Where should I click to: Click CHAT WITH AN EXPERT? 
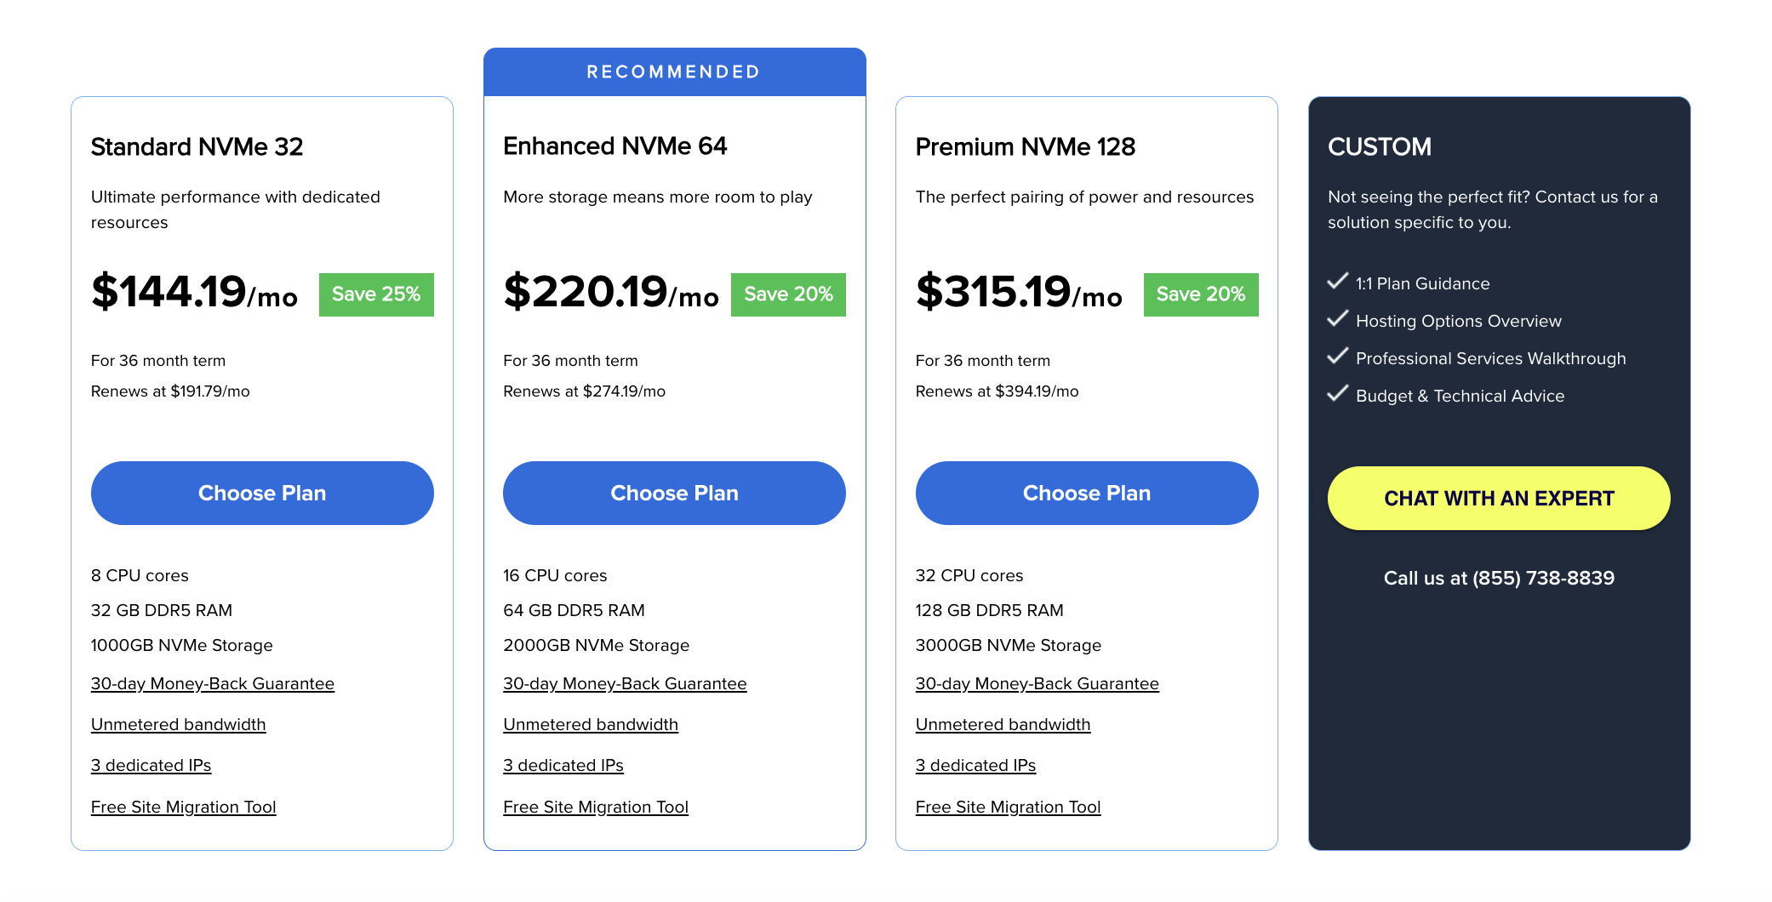click(1498, 498)
